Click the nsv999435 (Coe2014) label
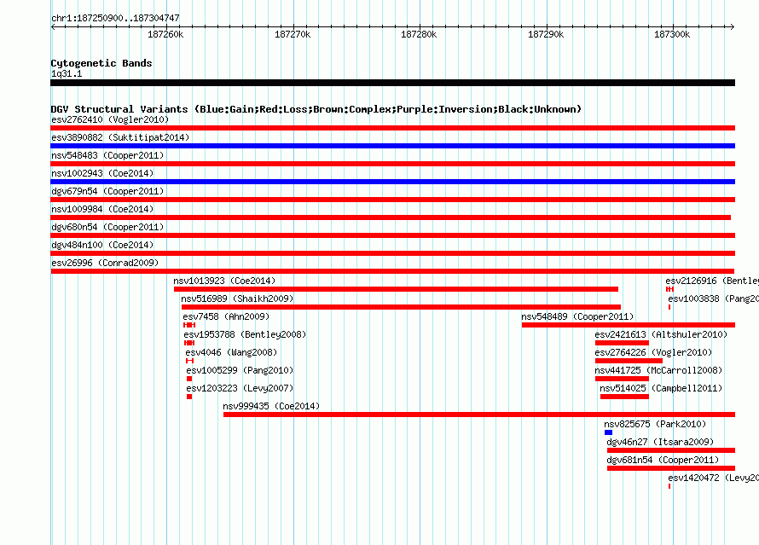Image resolution: width=759 pixels, height=545 pixels. tap(271, 406)
